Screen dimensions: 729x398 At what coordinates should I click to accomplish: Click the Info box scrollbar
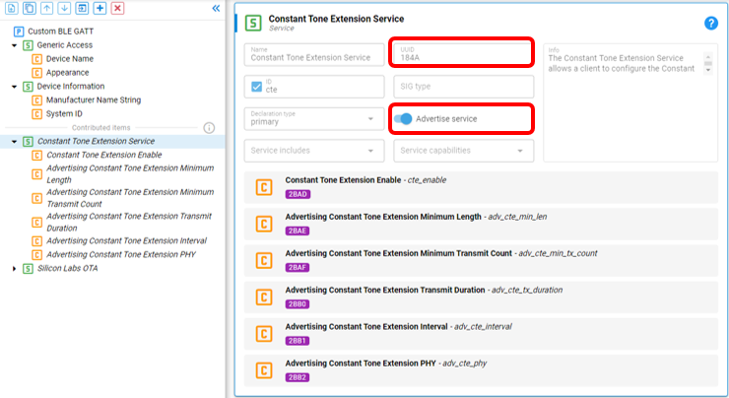[708, 63]
